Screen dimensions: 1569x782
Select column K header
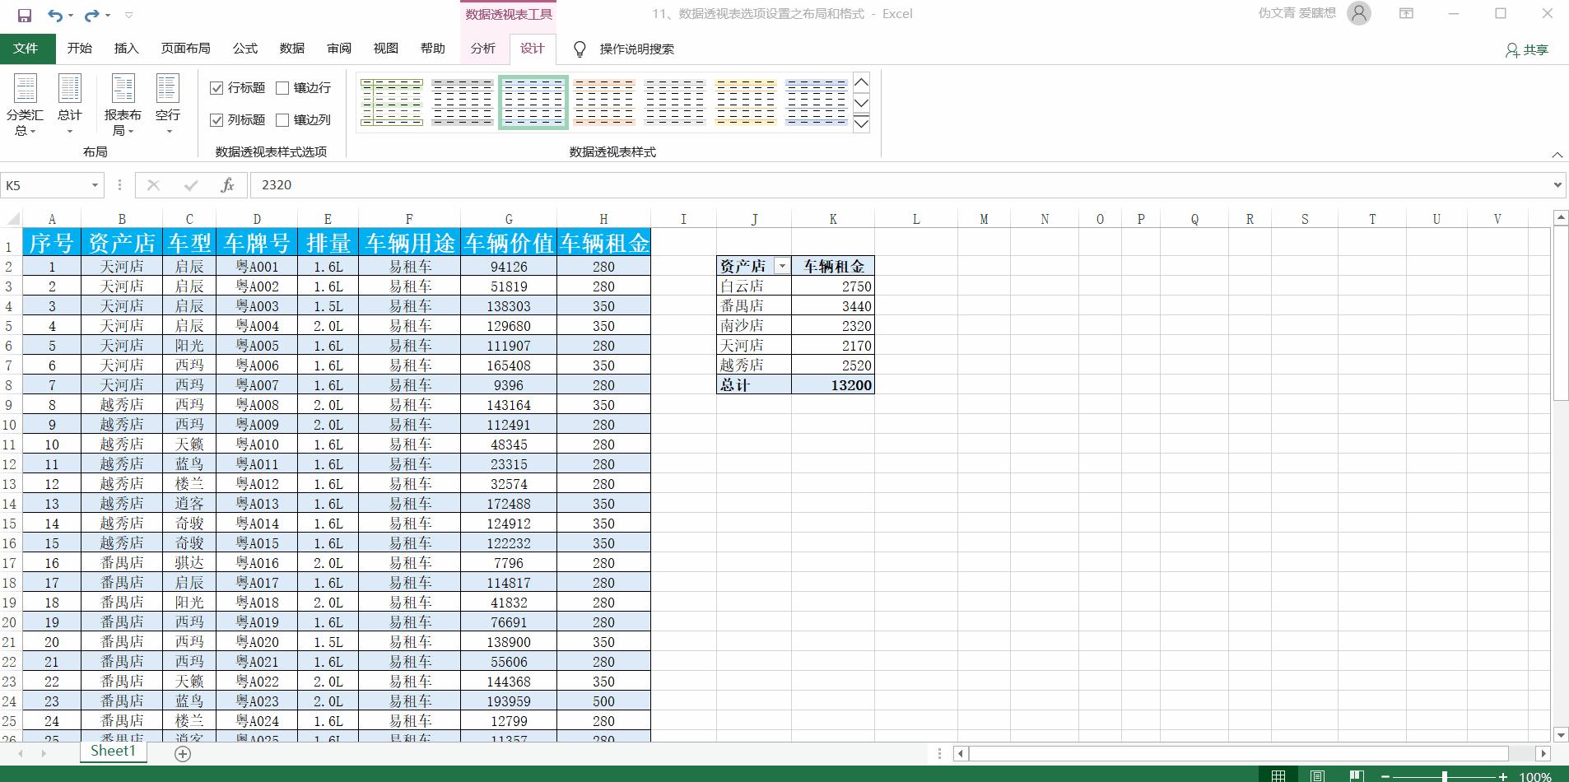click(x=833, y=219)
